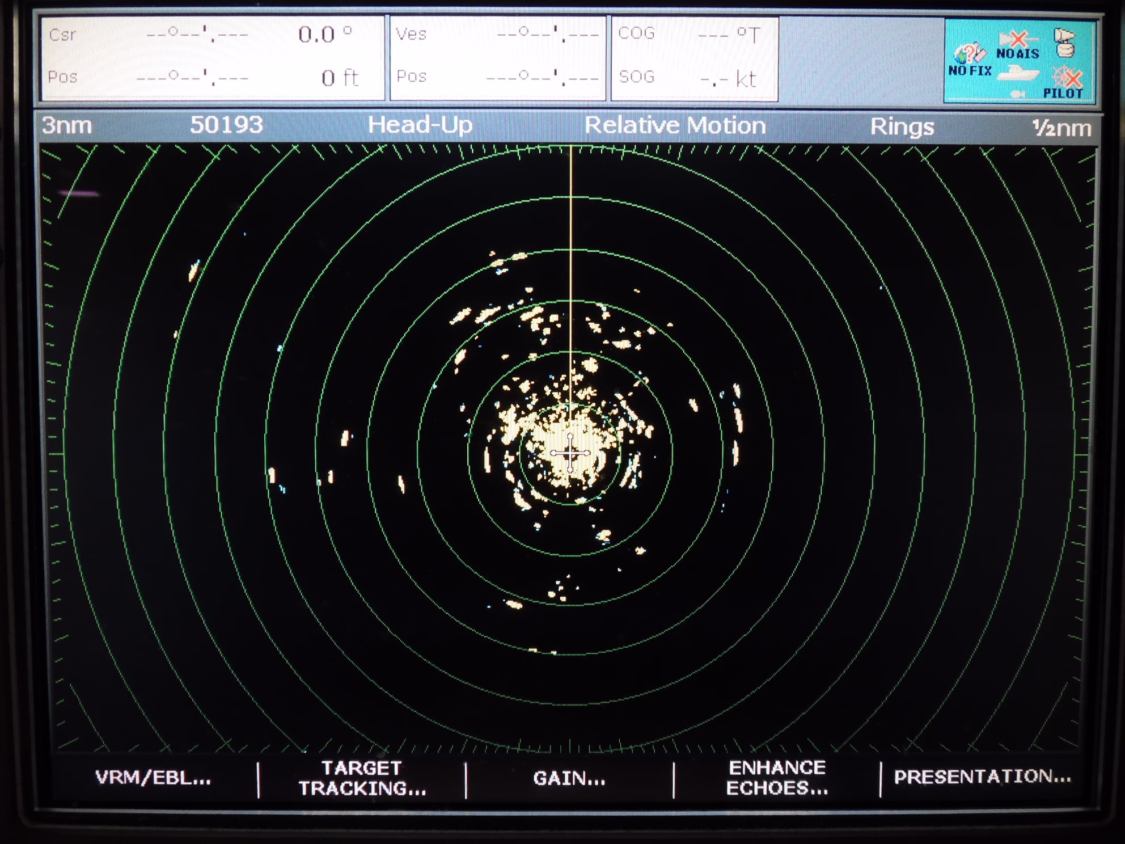
Task: Open the GAIN... softkey
Action: 569,778
